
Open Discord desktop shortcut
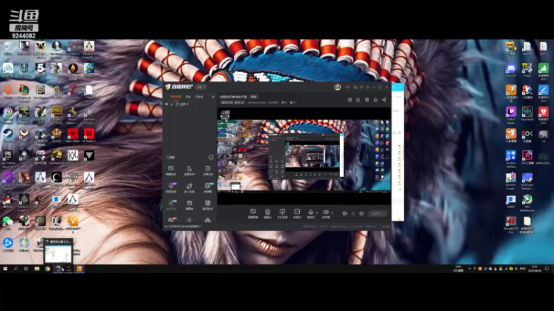click(510, 70)
